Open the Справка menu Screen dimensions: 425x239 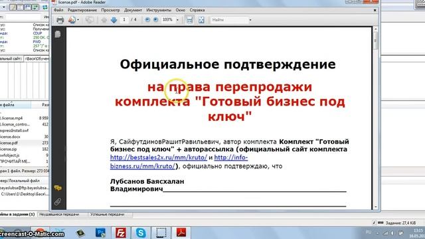click(x=197, y=10)
